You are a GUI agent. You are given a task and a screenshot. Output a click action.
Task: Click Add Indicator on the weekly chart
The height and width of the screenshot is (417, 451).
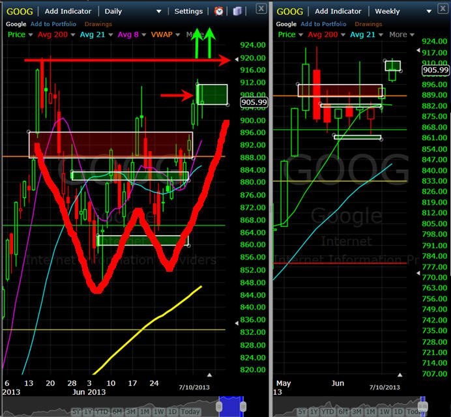click(338, 11)
